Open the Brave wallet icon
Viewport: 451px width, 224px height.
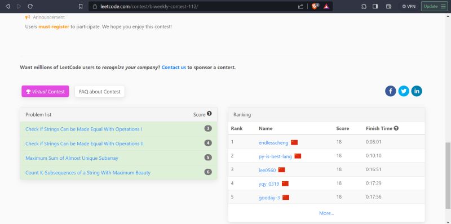388,6
